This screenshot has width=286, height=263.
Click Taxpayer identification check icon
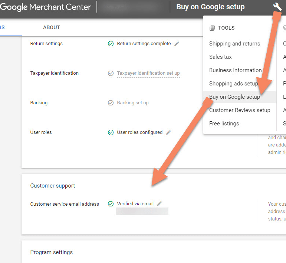tap(111, 73)
